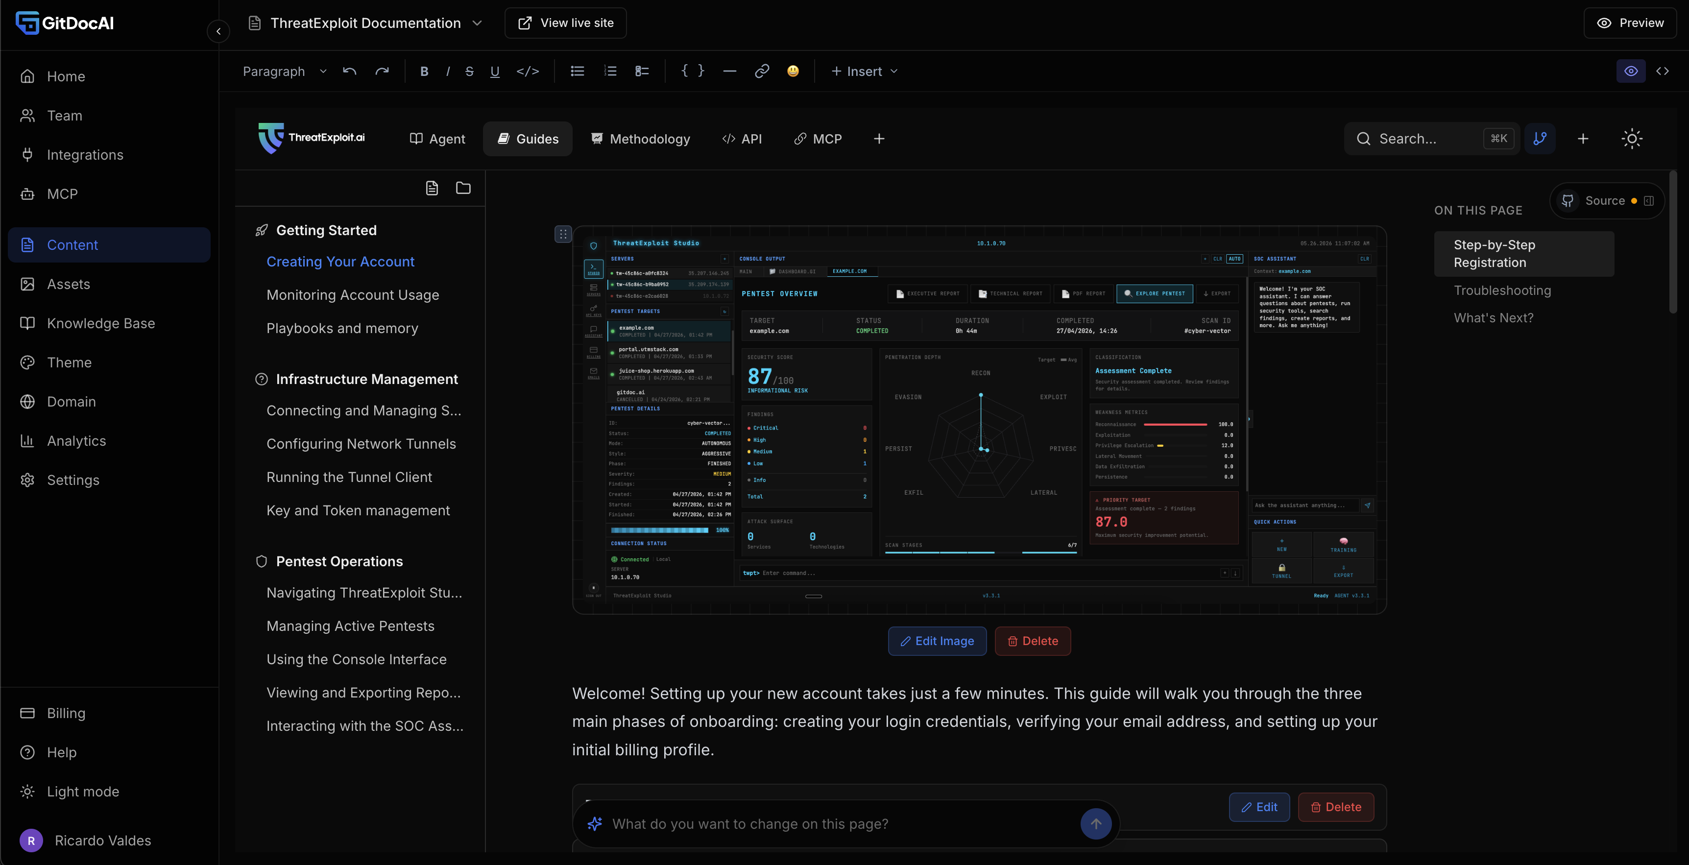
Task: Click the undo arrow in the editor toolbar
Action: coord(349,71)
